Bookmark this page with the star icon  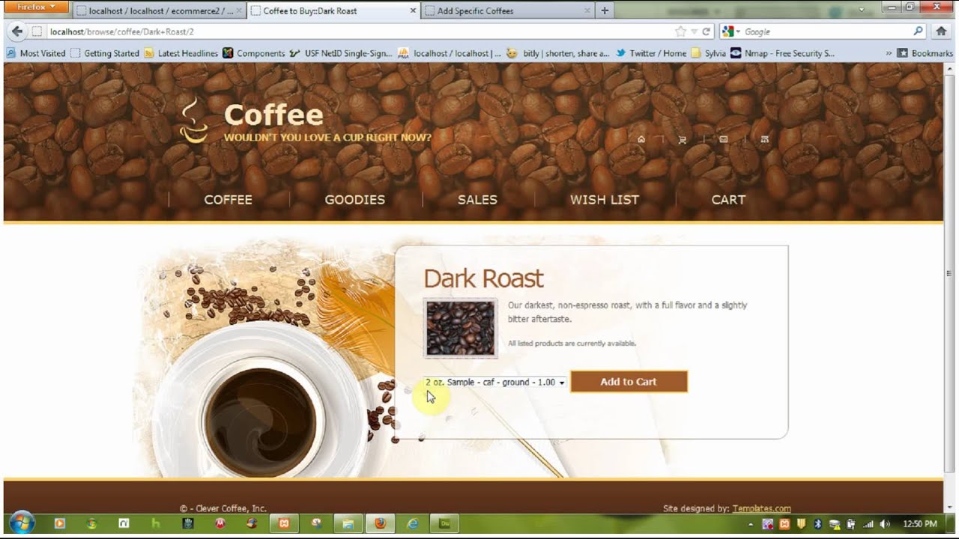680,31
